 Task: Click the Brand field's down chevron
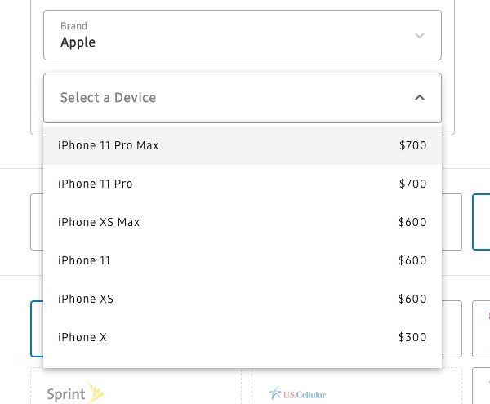pos(420,35)
